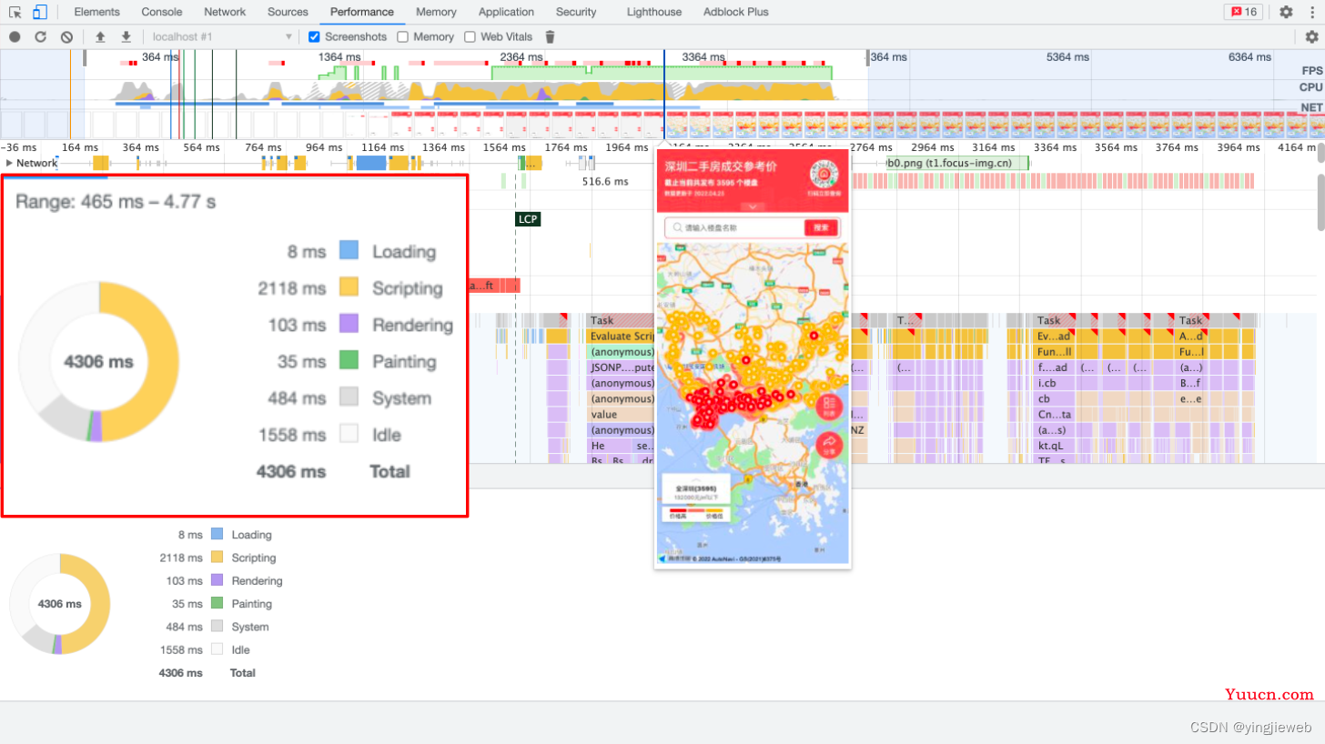Toggle the device toolbar icon
Viewport: 1325px width, 744px height.
pos(39,12)
